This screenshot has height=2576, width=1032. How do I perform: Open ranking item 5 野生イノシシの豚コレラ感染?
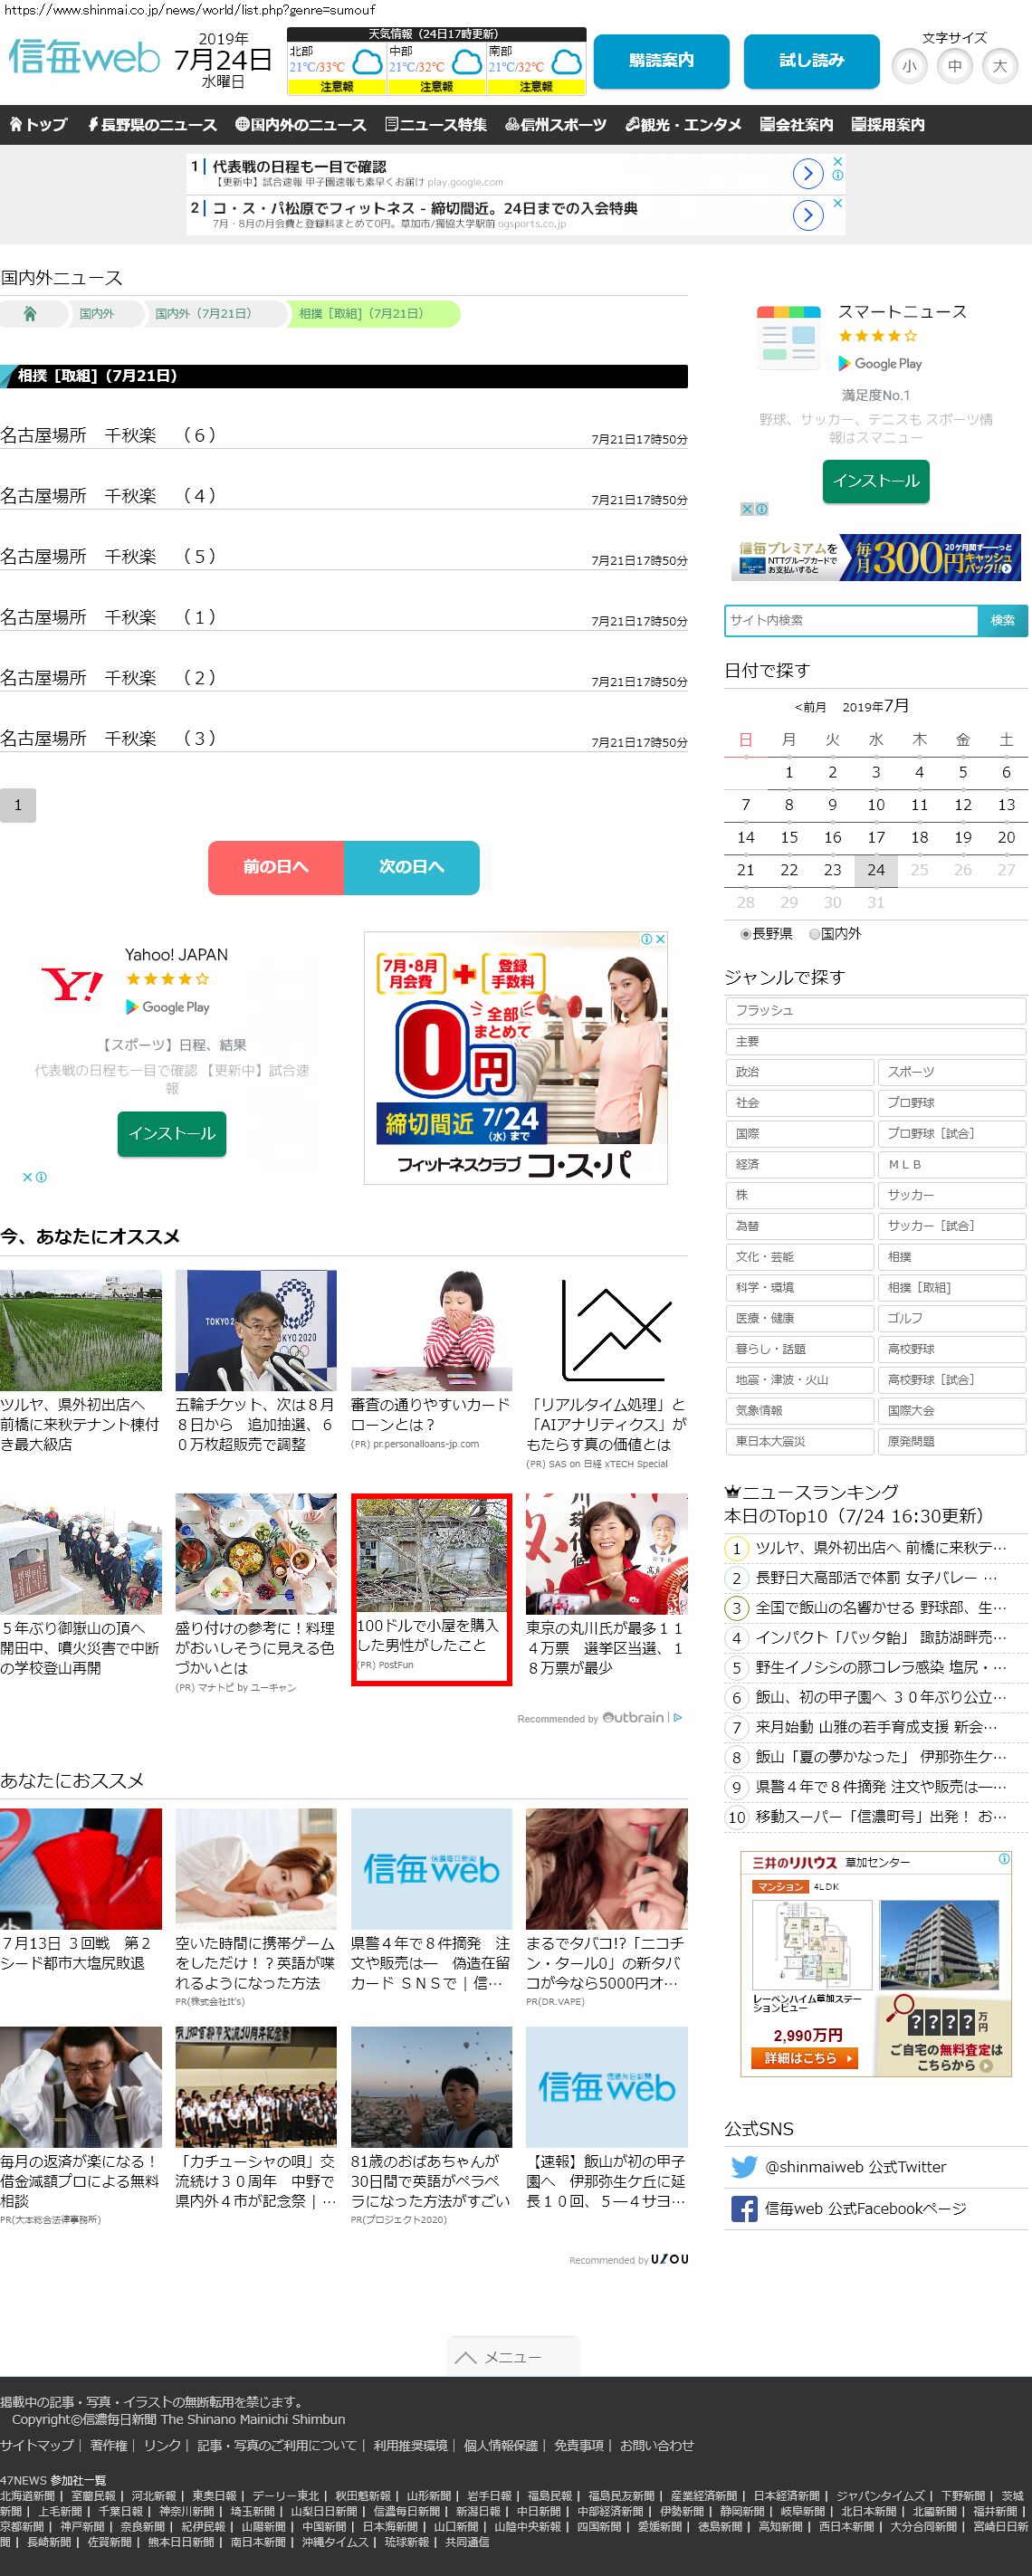pyautogui.click(x=876, y=1667)
